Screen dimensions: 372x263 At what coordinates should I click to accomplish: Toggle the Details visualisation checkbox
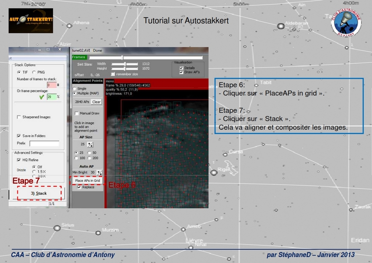click(181, 68)
